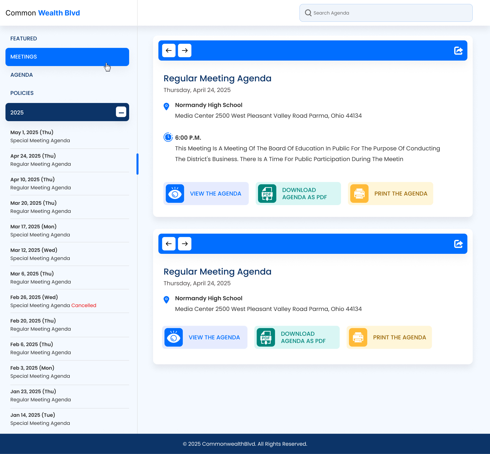Open Jan 23, 2025 Regular Meeting Agenda
Screen dimensions: 490x454
[x=69, y=395]
